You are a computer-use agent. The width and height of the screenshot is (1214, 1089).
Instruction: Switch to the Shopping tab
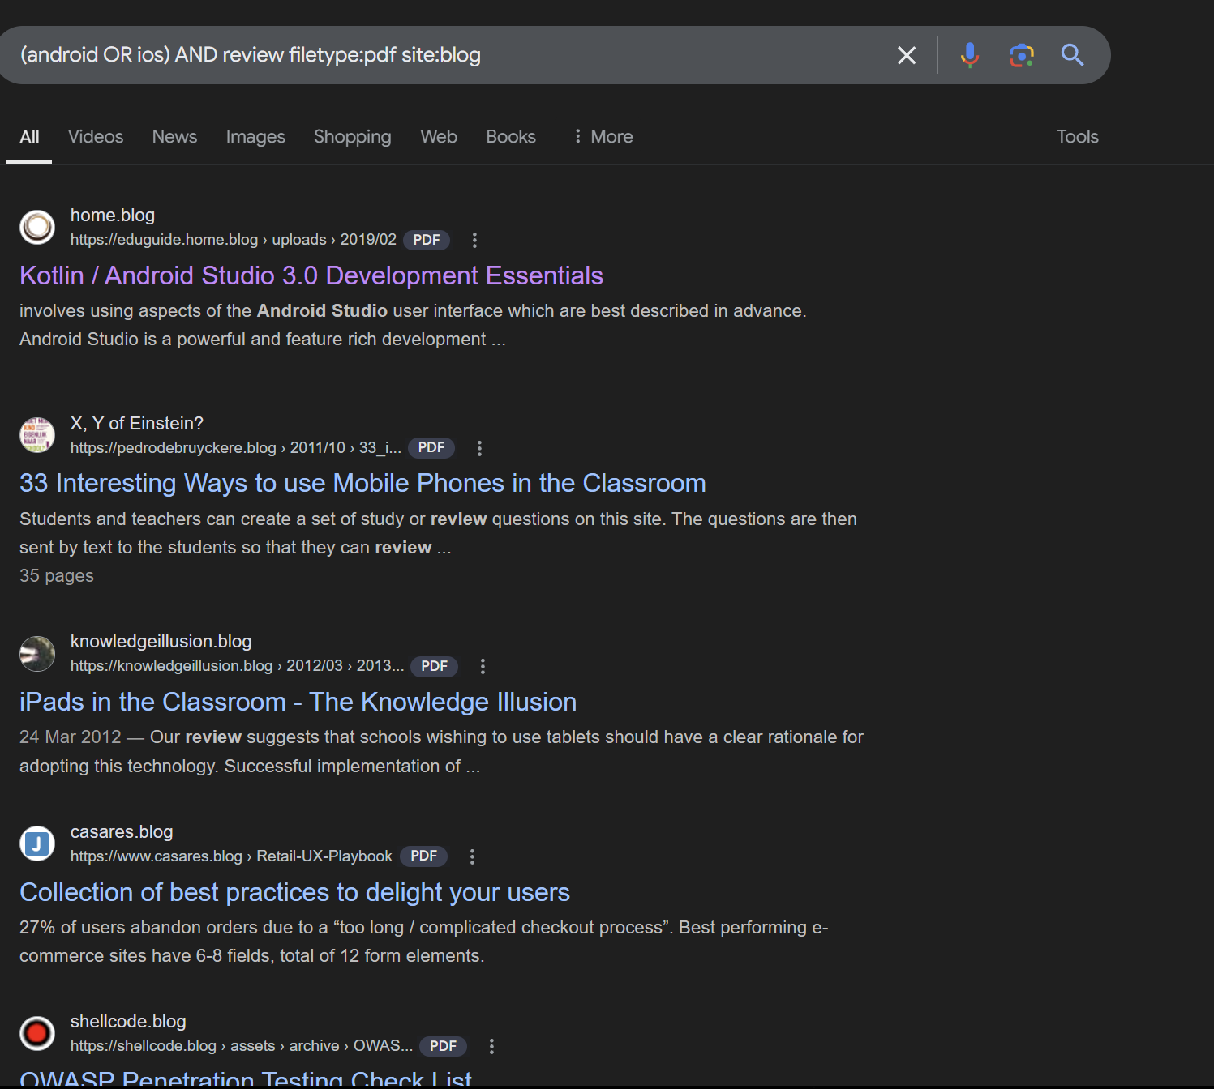pyautogui.click(x=353, y=137)
